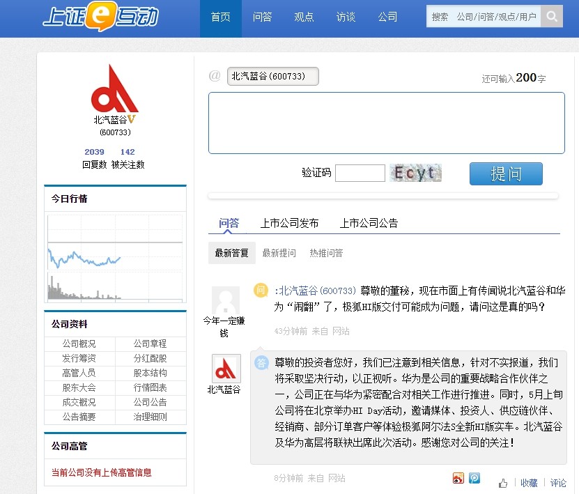Viewport: 579px width, 494px height.
Task: Click the search magnifier icon
Action: 552,16
